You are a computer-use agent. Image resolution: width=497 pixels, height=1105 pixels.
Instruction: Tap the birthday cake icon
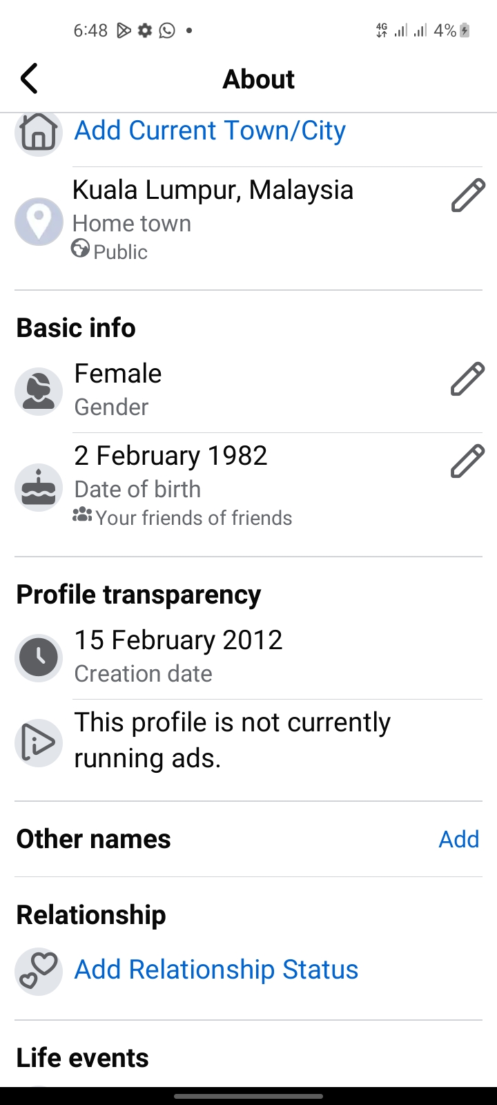(39, 487)
